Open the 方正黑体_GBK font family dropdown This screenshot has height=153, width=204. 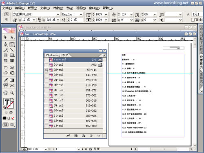tap(58, 14)
